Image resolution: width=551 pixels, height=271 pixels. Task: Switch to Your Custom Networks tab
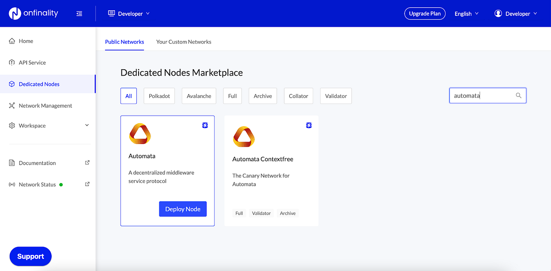[183, 42]
